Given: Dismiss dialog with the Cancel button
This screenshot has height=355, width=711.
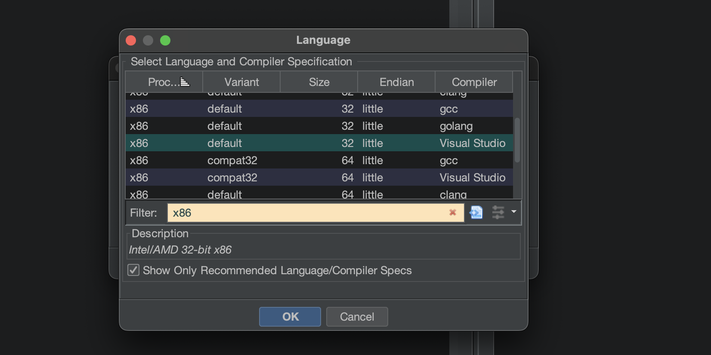Looking at the screenshot, I should click(357, 317).
